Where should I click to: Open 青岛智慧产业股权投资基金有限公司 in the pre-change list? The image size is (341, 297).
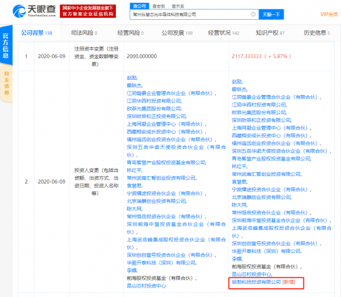[x=166, y=162]
